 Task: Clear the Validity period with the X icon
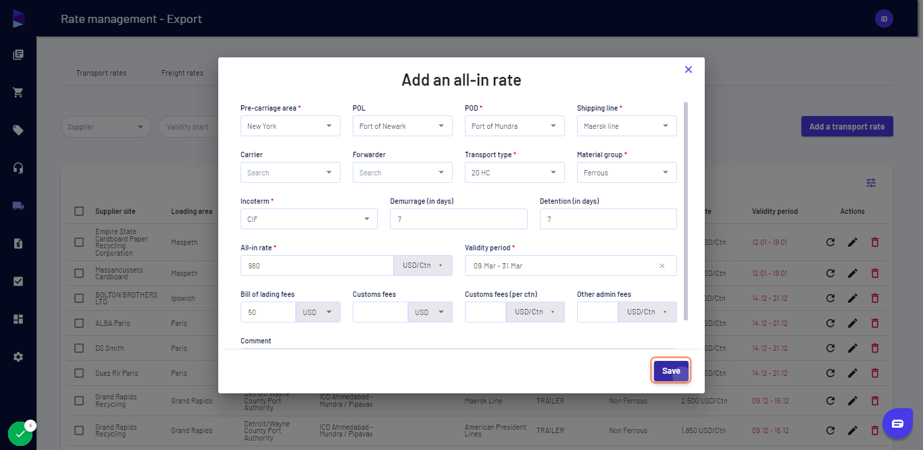pyautogui.click(x=662, y=266)
